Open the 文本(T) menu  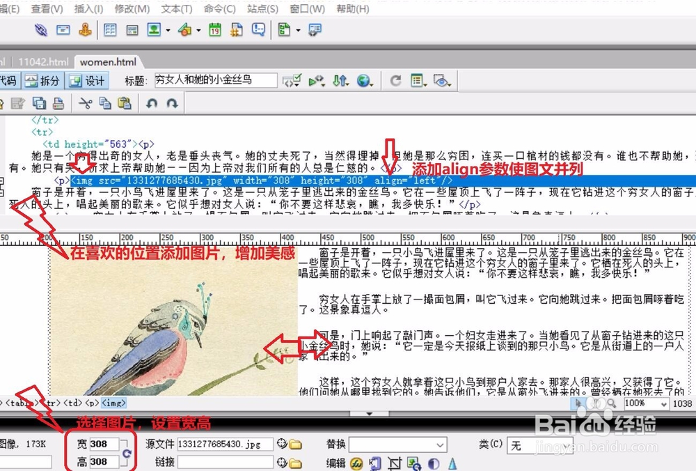coord(176,8)
